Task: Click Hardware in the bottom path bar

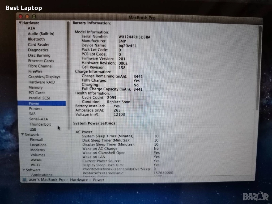Action: pos(79,180)
